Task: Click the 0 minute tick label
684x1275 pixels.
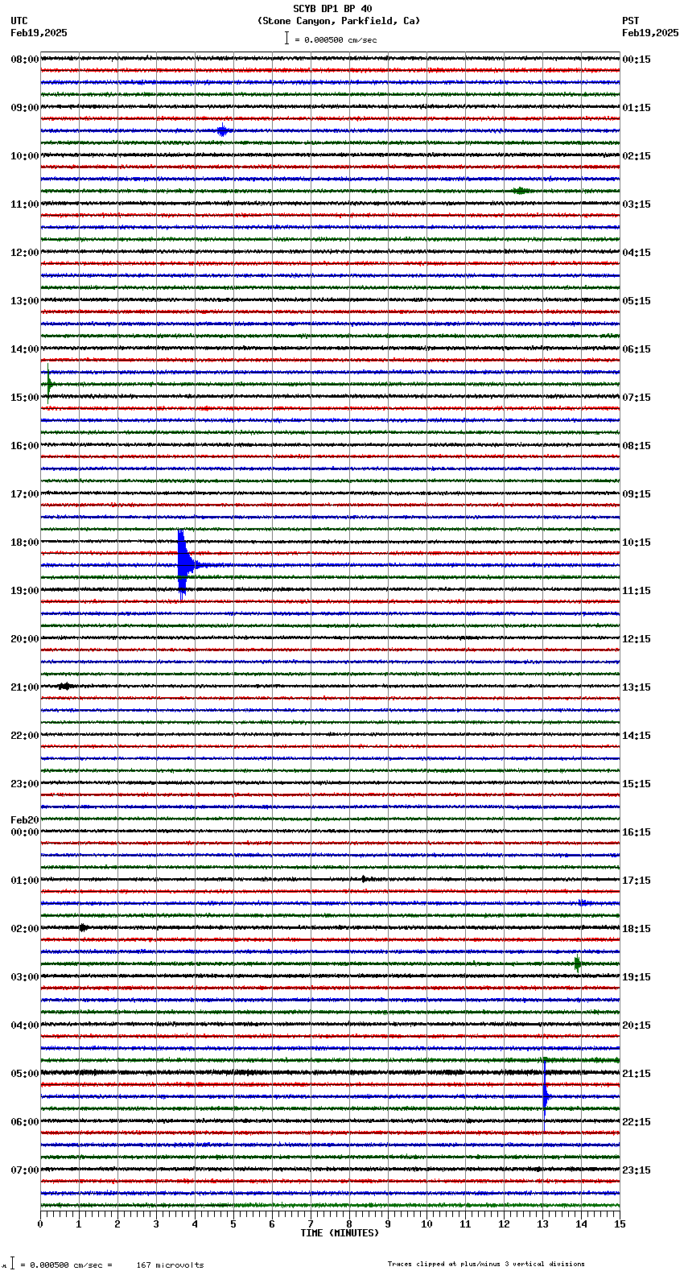Action: [40, 1224]
